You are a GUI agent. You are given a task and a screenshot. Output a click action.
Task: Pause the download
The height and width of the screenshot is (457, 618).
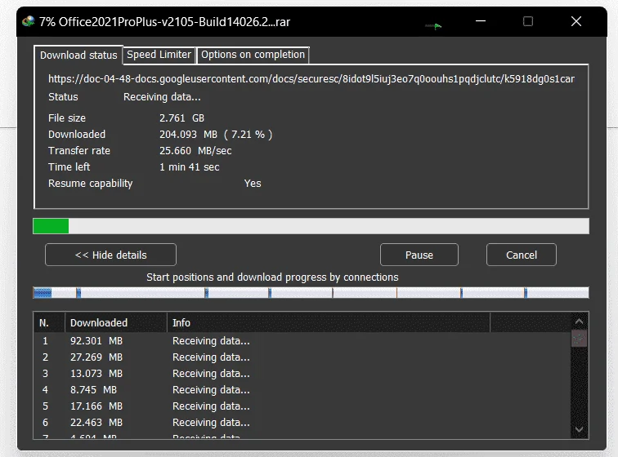[419, 255]
